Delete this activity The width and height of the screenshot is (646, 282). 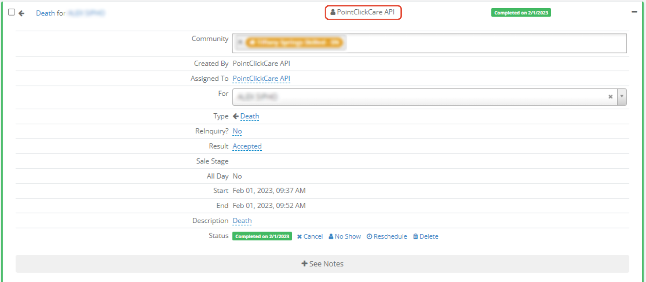pyautogui.click(x=426, y=236)
